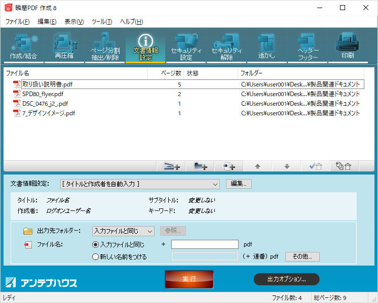Click page count 5 of 取り扱い説明書.pdf
The height and width of the screenshot is (303, 378).
[x=179, y=84]
